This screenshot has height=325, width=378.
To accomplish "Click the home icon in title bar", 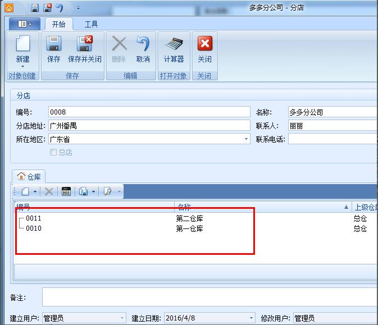I will click(x=8, y=8).
